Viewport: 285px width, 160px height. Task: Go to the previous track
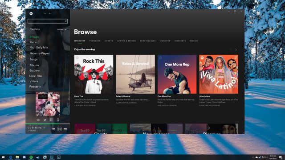click(x=53, y=129)
